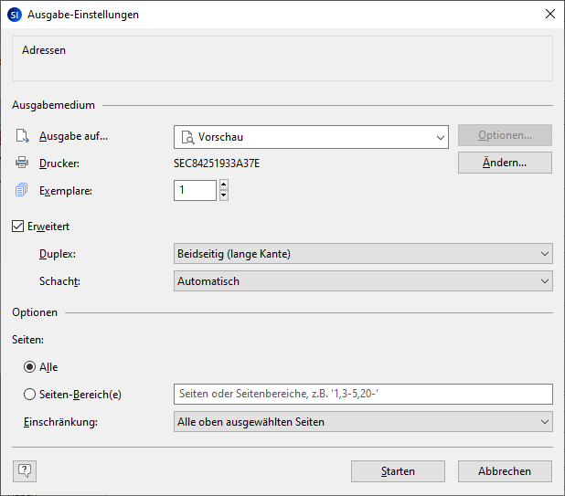Click the copies icon next to Exemplare

(22, 190)
